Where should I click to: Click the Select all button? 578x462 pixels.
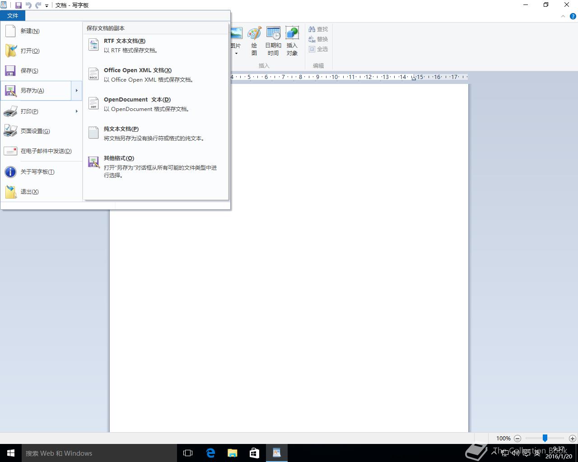click(x=318, y=49)
